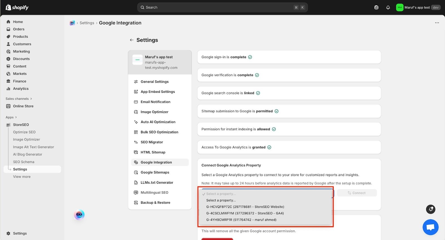Image resolution: width=445 pixels, height=240 pixels.
Task: Click 'Google sign-in is complete' status
Action: coord(289,57)
